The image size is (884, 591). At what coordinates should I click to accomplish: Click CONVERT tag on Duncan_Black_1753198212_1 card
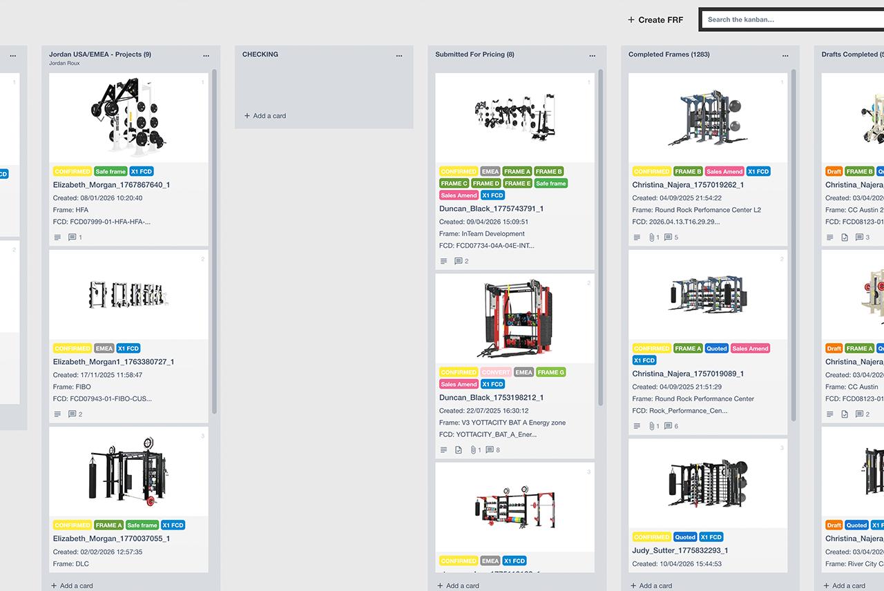(x=496, y=372)
